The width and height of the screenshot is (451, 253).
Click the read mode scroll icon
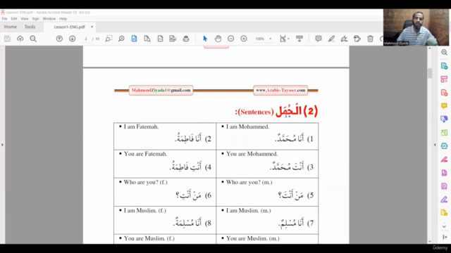[299, 39]
